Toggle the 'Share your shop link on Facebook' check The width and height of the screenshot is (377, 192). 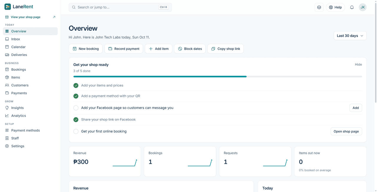click(76, 120)
